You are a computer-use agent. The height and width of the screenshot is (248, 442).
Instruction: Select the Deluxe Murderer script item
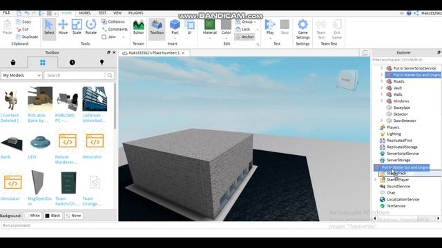pos(68,141)
